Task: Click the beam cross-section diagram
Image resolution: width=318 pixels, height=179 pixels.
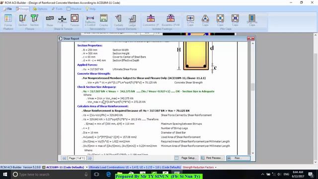Action: click(x=196, y=56)
